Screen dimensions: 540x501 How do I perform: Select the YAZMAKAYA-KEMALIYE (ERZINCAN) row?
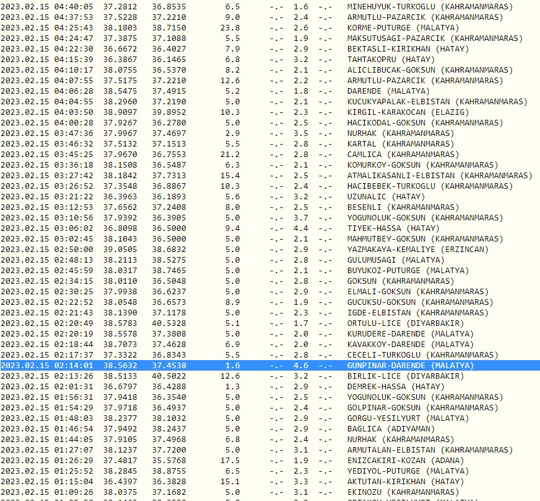[x=270, y=250]
